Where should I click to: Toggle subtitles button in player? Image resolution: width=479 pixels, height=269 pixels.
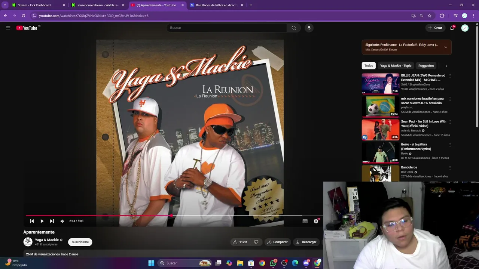tap(305, 221)
